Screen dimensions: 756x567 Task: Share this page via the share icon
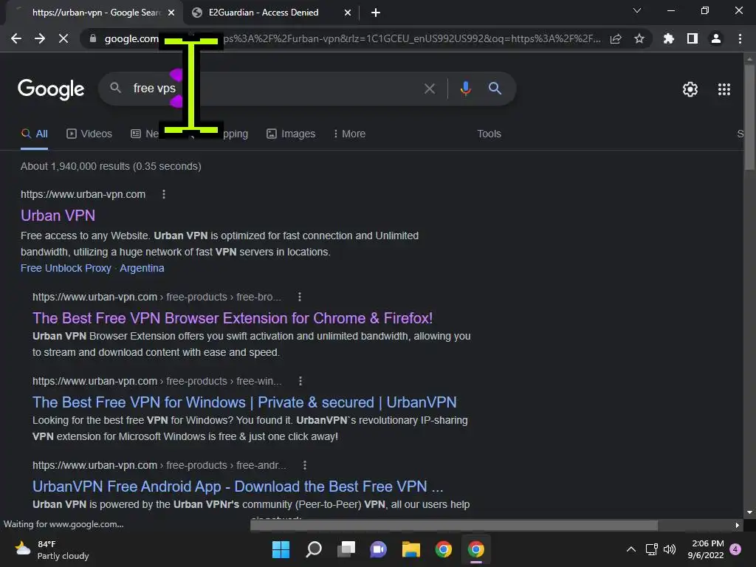coord(616,38)
